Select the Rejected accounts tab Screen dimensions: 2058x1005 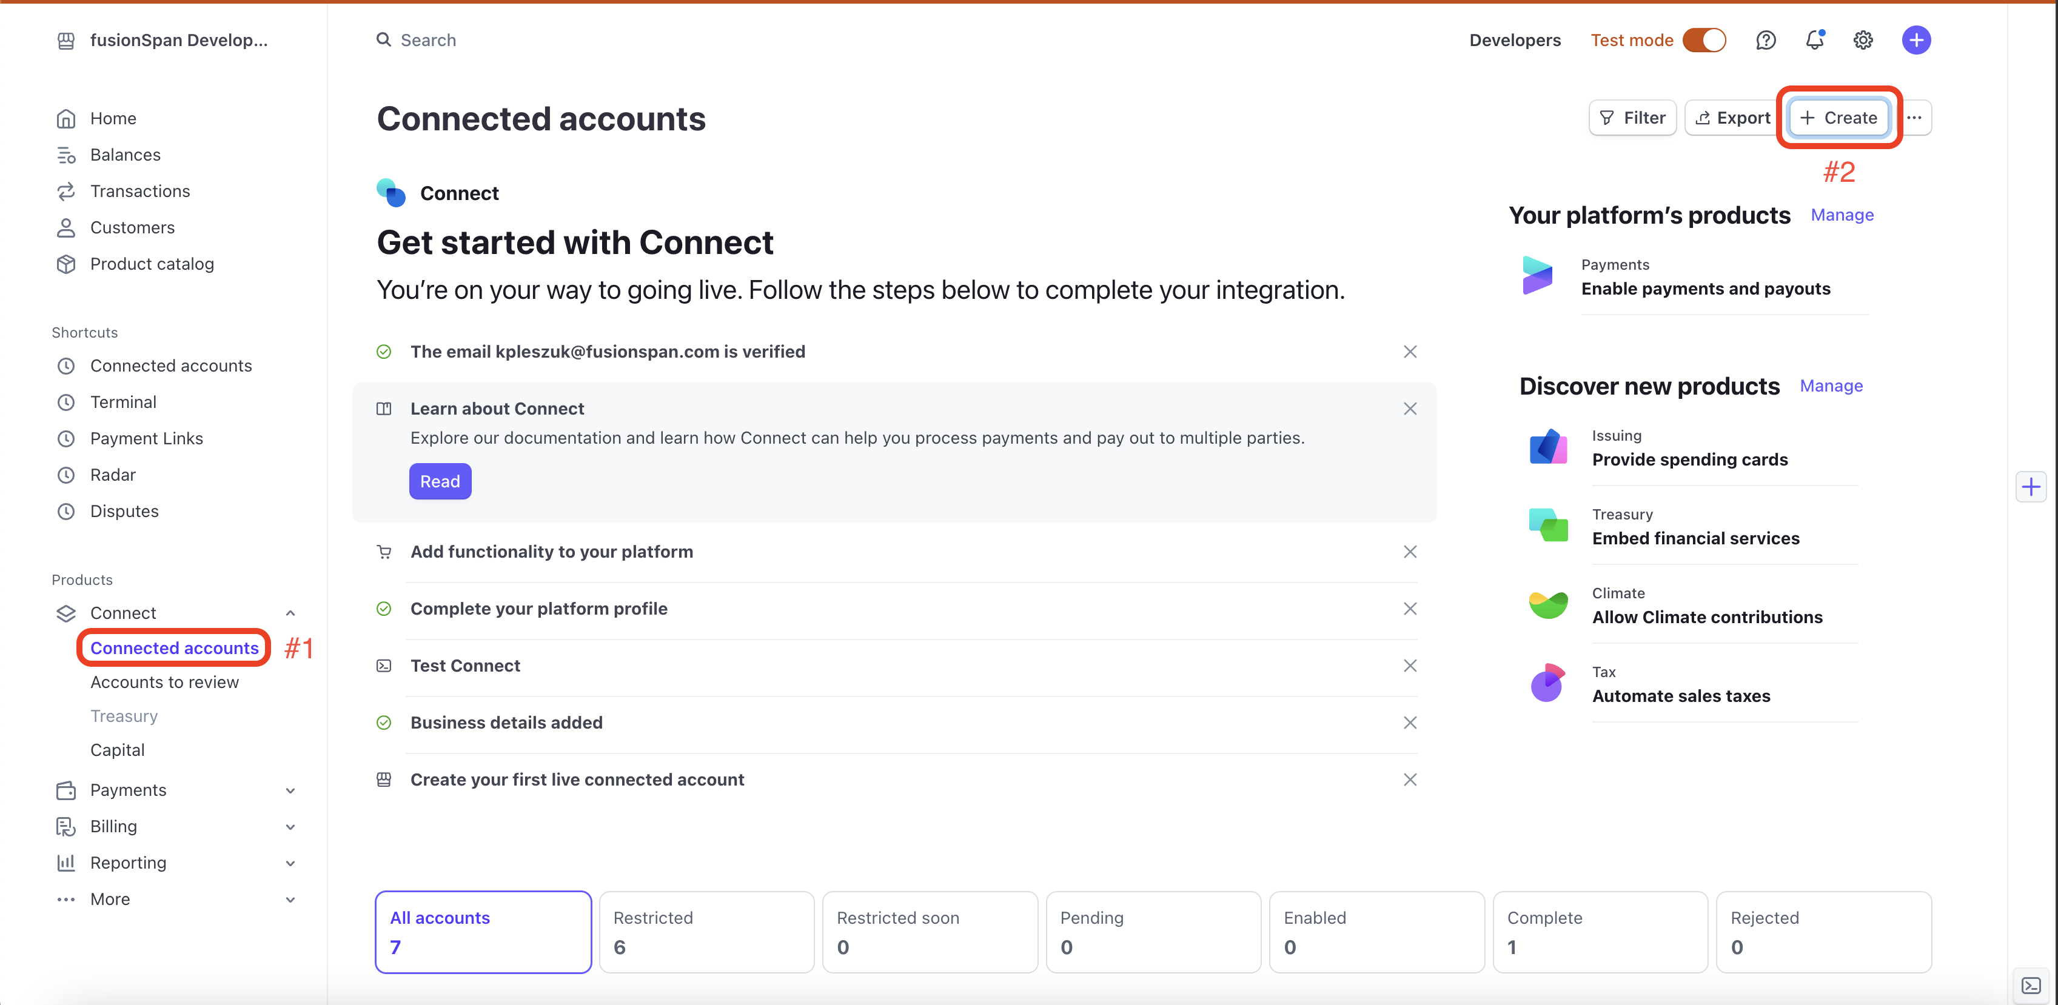1824,932
